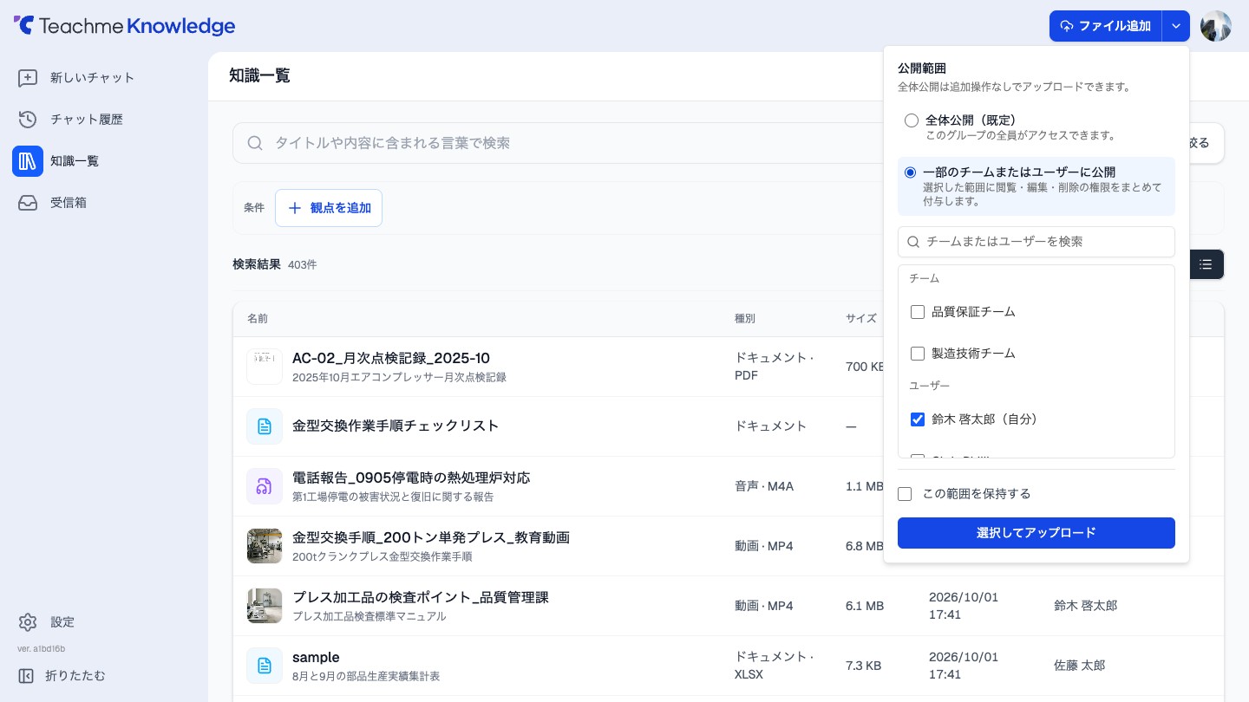Click the 観点を追加 button
The width and height of the screenshot is (1249, 702).
(x=329, y=208)
